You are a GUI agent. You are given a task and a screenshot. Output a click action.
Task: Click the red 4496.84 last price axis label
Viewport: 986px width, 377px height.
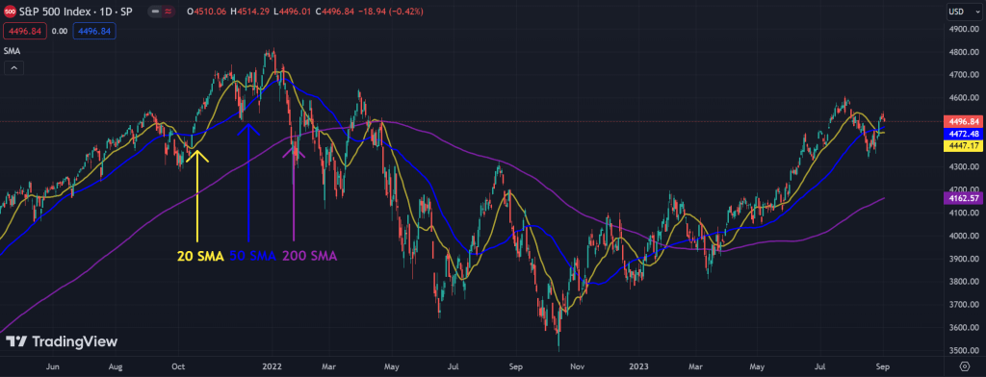[962, 122]
